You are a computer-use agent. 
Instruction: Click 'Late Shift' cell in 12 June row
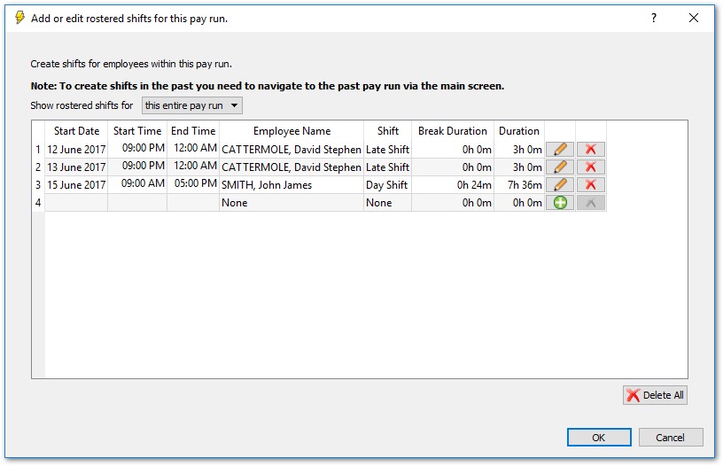pyautogui.click(x=388, y=150)
